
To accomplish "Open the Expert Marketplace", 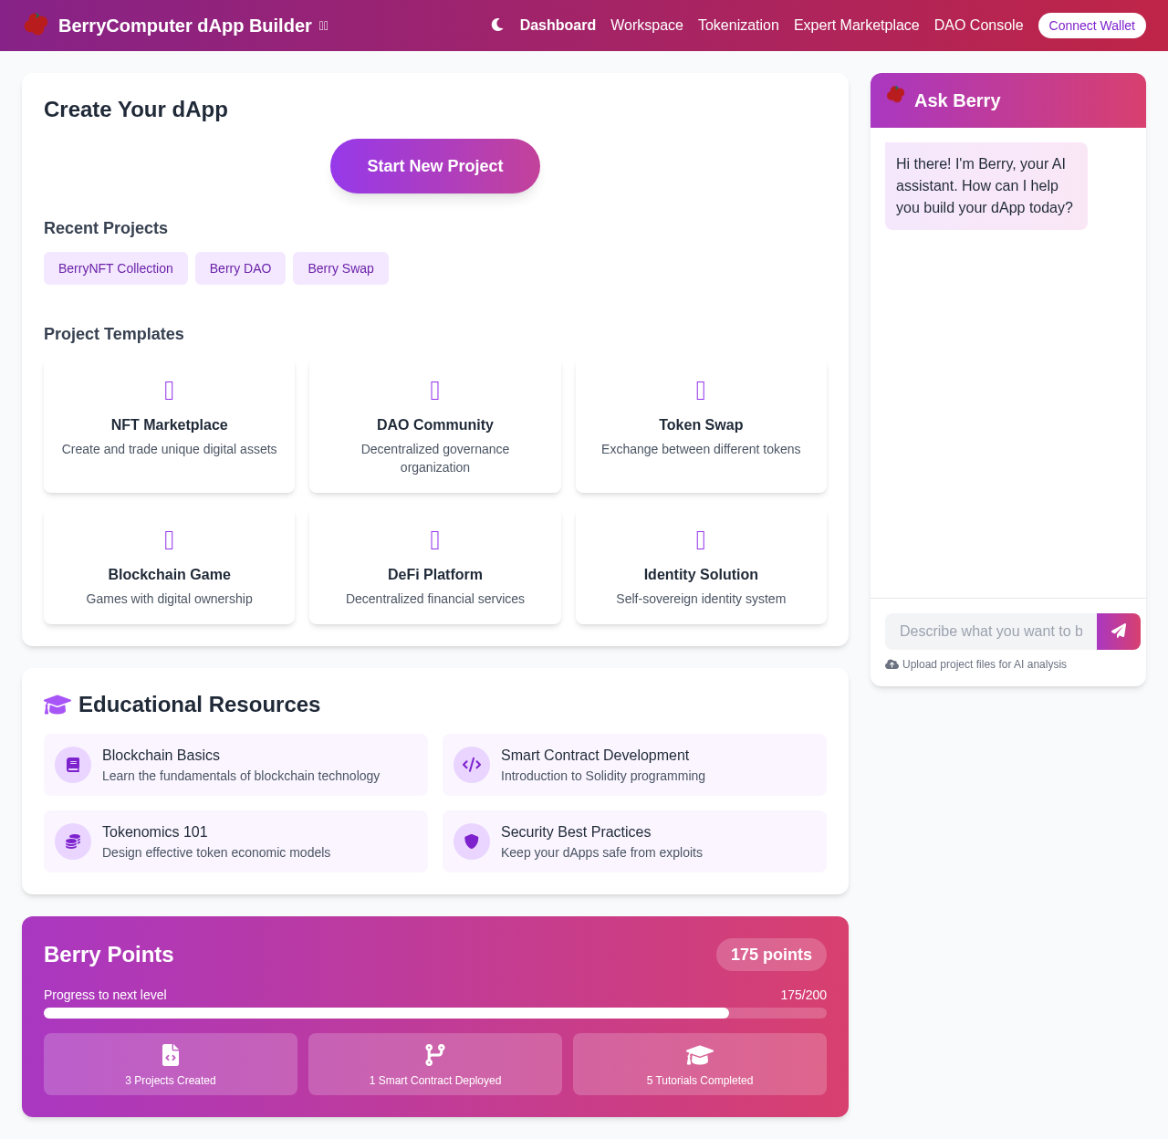I will [856, 26].
